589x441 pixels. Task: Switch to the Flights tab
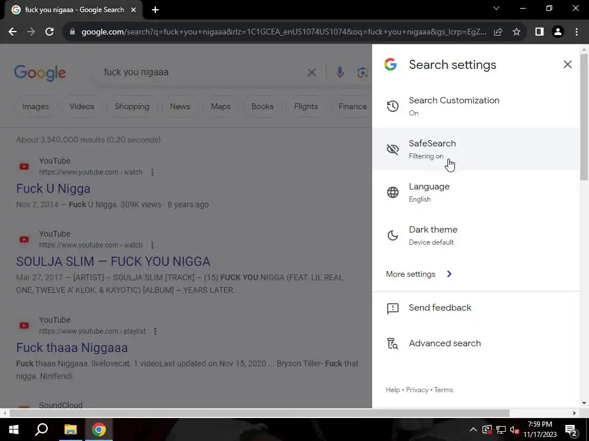pos(306,106)
